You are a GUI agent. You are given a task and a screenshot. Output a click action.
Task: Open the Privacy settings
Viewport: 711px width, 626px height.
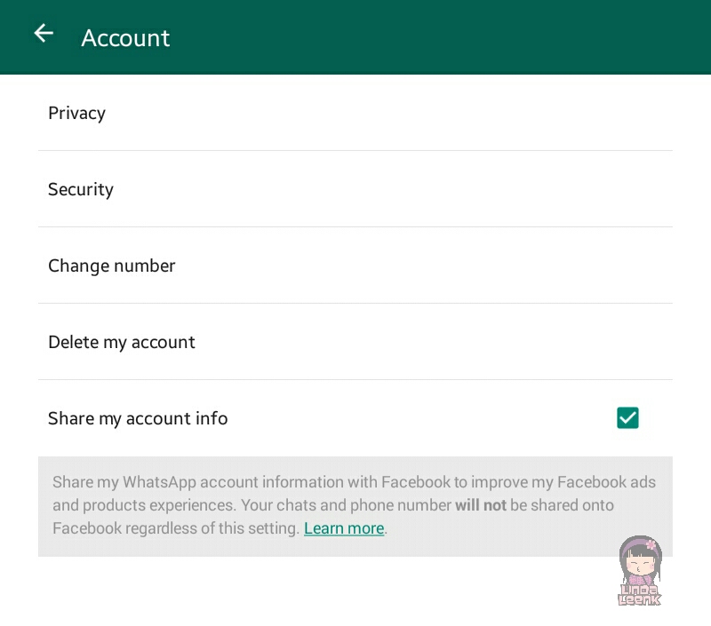(77, 113)
